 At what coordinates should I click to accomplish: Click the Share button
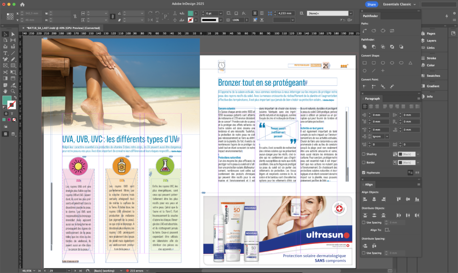coord(371,4)
